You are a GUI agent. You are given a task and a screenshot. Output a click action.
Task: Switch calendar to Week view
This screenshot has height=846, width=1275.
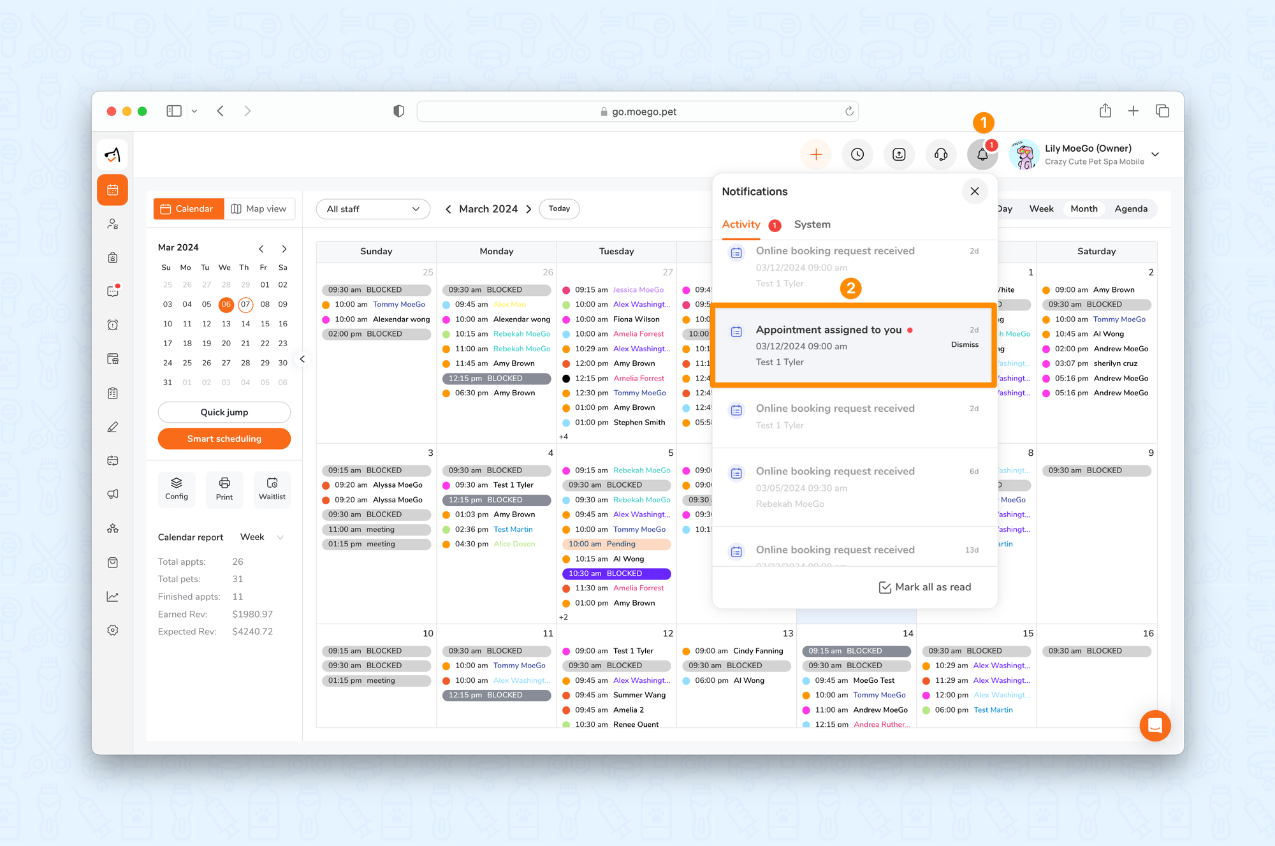1041,209
